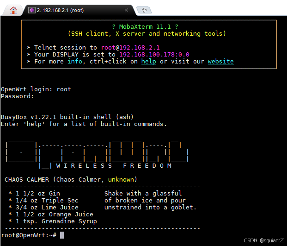Screen dimensions: 287x246
Task: Click the MobaXterm 11.1 title text
Action: (145, 27)
